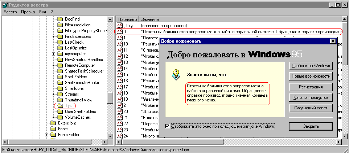Expand the VolumeCaches key
349x153 pixels.
(53, 117)
